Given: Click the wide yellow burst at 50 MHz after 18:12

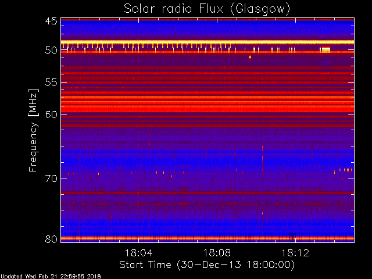Looking at the screenshot, I should pyautogui.click(x=325, y=50).
